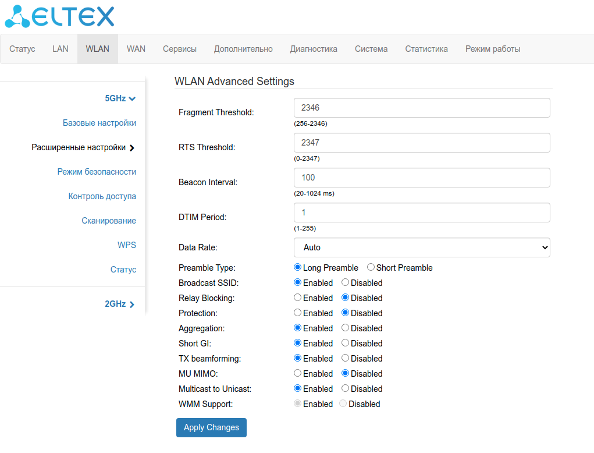Enable MU MIMO
Image resolution: width=594 pixels, height=453 pixels.
tap(298, 374)
